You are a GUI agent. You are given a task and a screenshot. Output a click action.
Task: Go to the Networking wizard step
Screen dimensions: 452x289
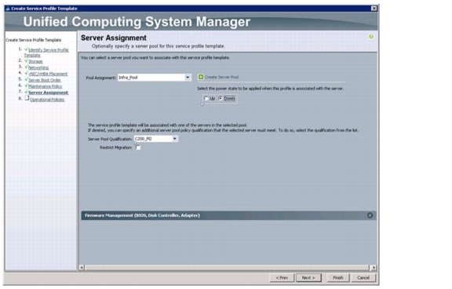point(38,67)
